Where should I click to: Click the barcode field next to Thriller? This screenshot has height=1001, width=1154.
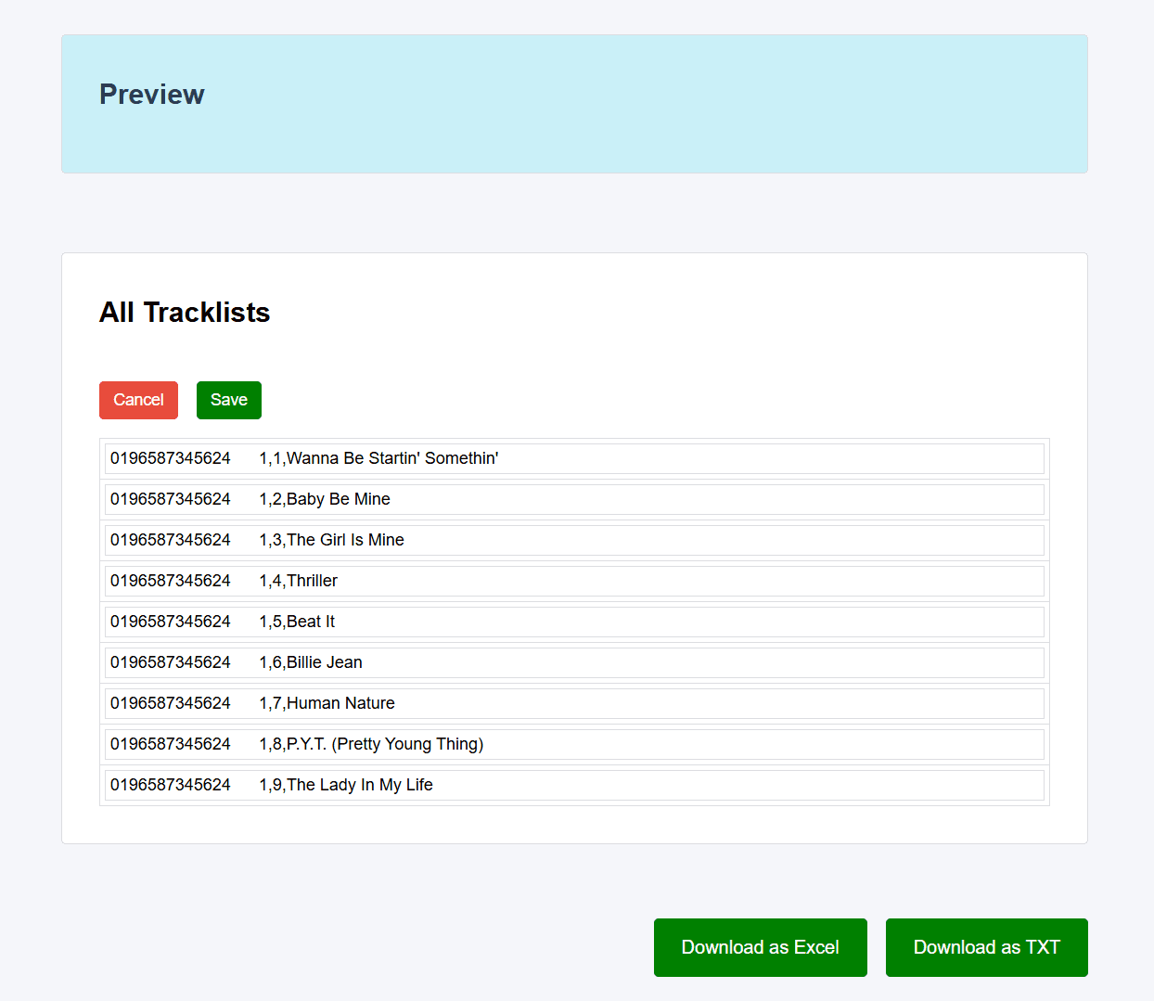[170, 581]
